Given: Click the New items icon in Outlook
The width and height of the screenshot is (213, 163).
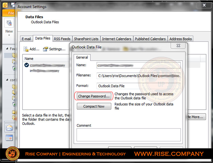Looking at the screenshot, I should coord(9,23).
